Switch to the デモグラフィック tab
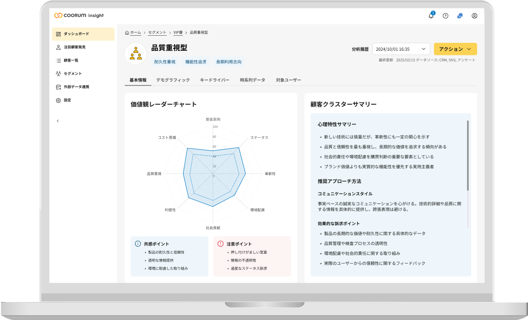The image size is (528, 320). (x=173, y=80)
